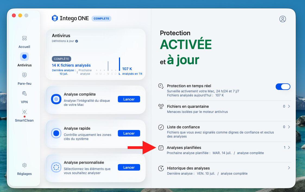Screen dimensions: 305x192
Task: Click the Intego ONE logo icon
Action: tap(55, 18)
